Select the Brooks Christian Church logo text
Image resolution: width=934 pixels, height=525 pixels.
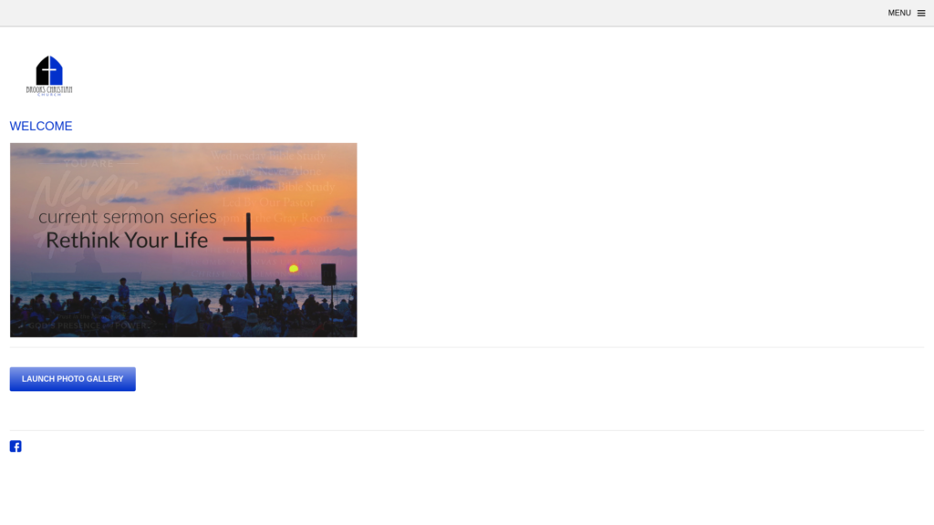click(x=49, y=90)
